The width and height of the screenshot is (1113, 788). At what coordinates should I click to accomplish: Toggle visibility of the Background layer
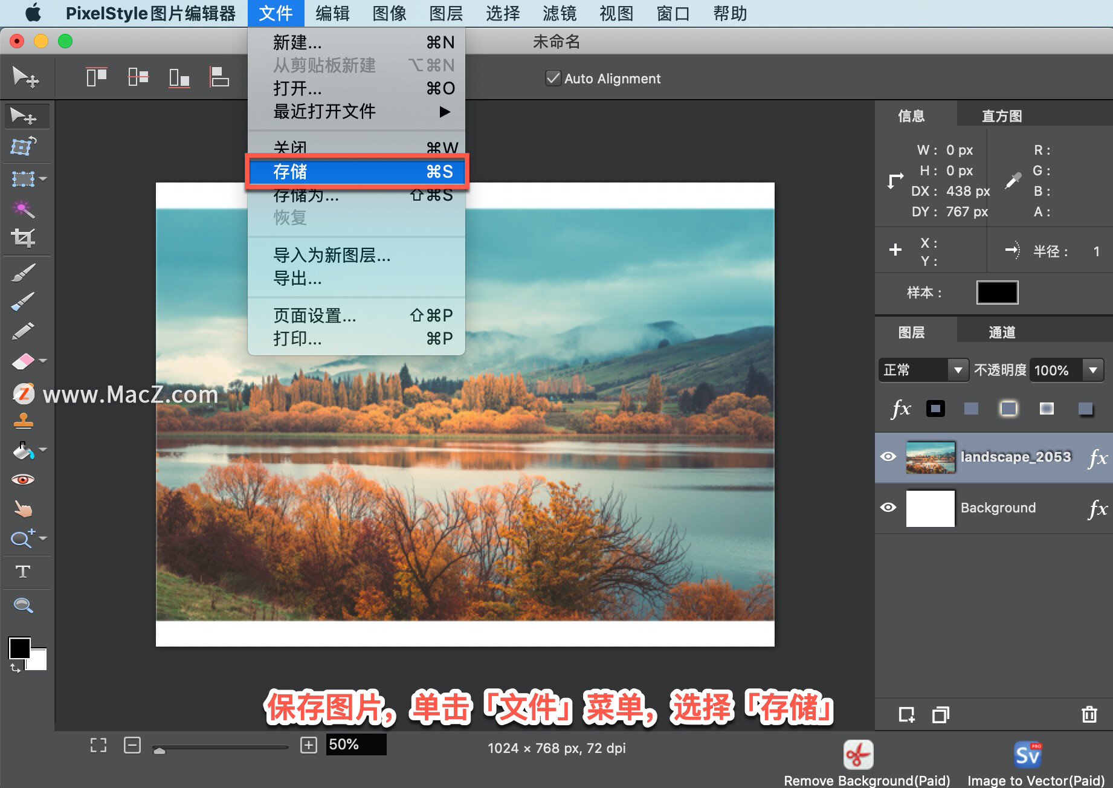pos(889,508)
